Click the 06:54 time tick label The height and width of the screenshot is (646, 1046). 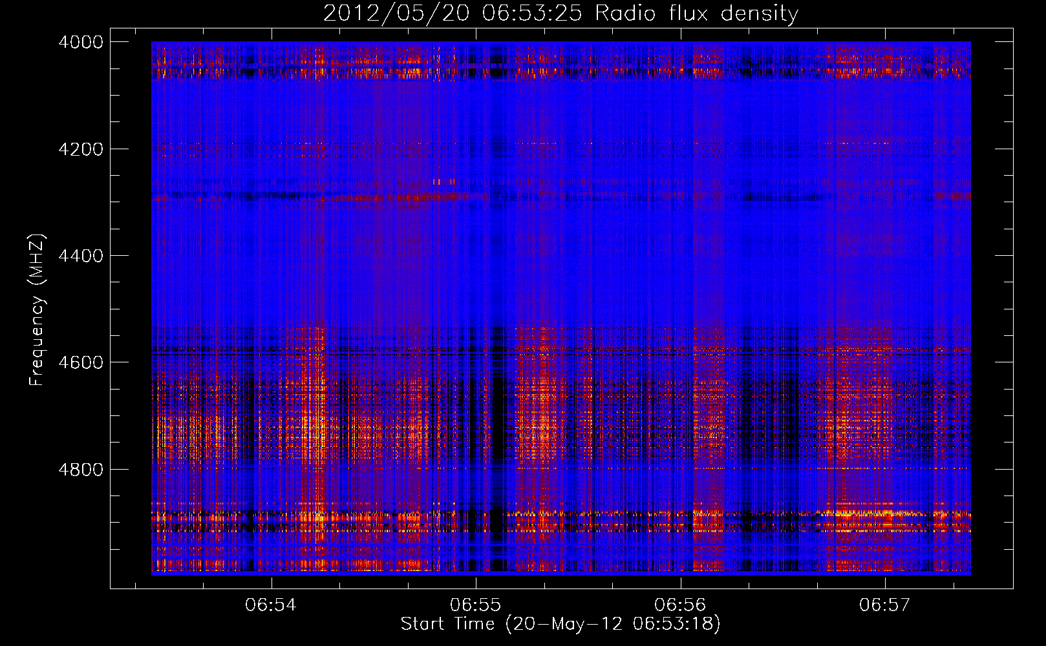pyautogui.click(x=271, y=605)
